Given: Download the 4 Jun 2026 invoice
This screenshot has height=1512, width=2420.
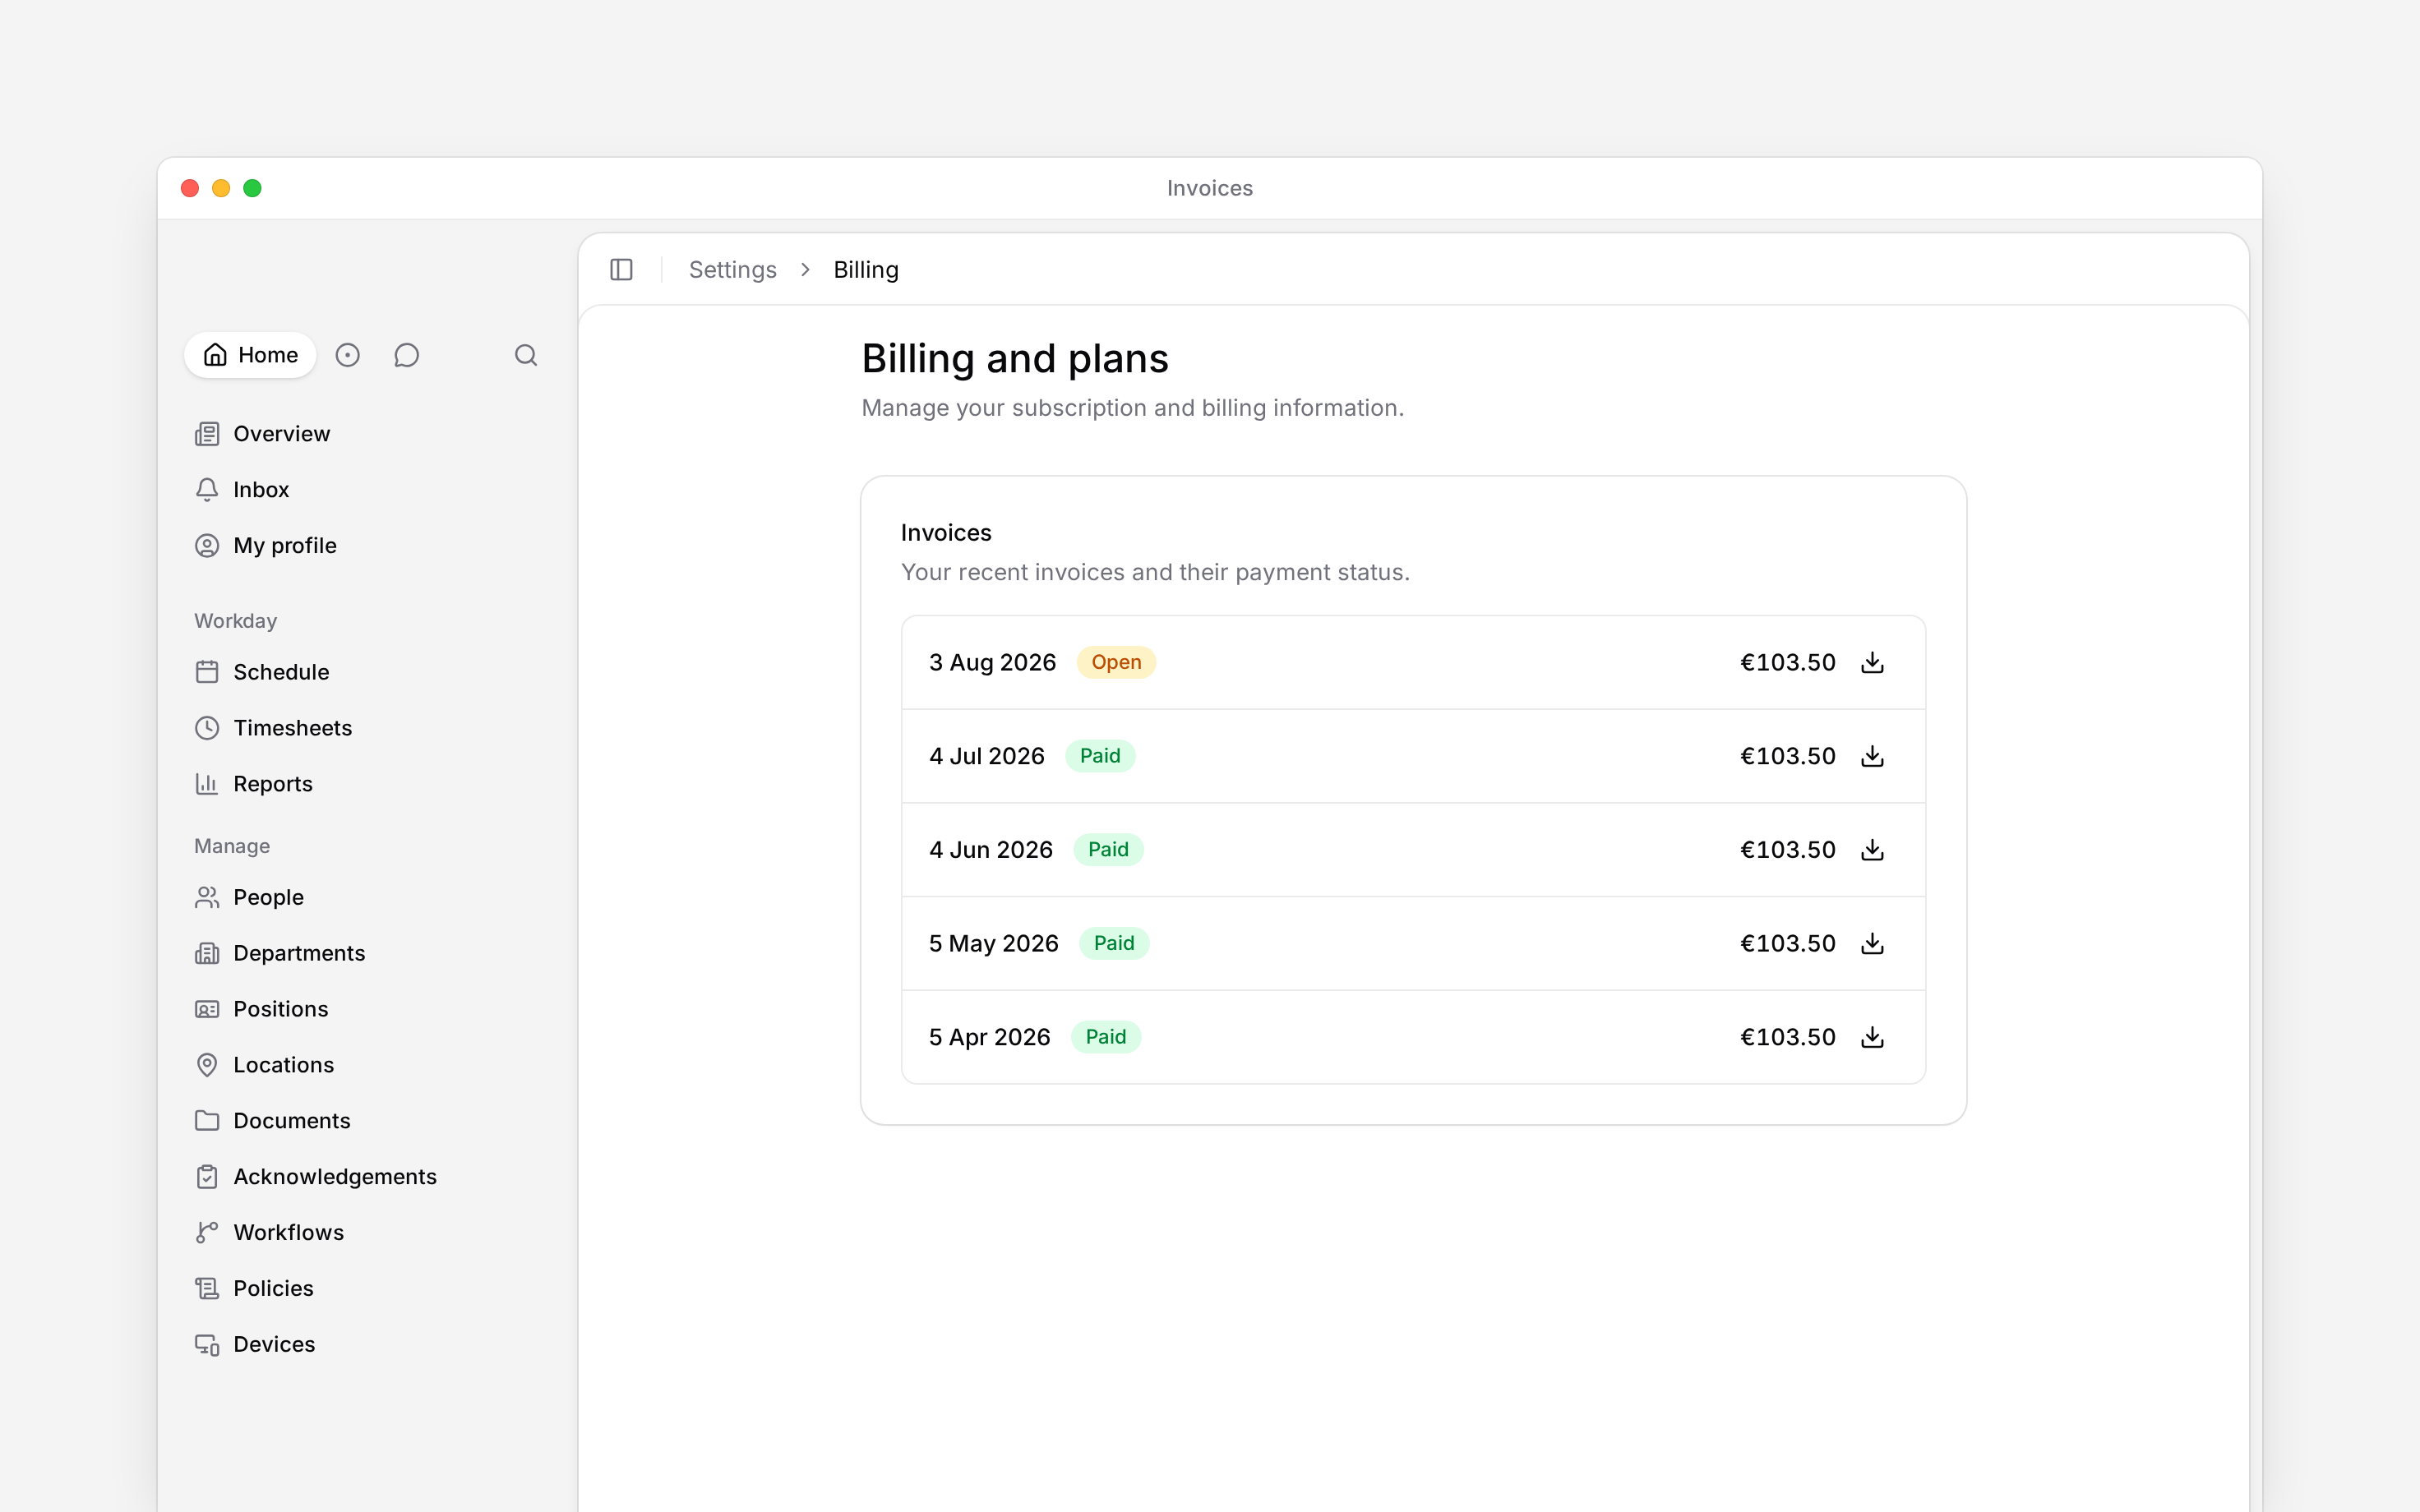Looking at the screenshot, I should click(x=1872, y=850).
